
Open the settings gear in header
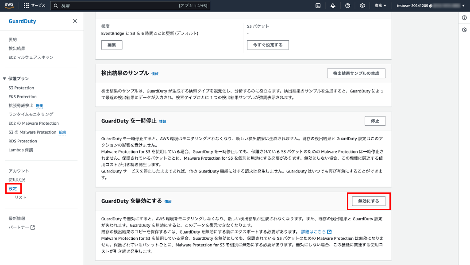pyautogui.click(x=362, y=5)
